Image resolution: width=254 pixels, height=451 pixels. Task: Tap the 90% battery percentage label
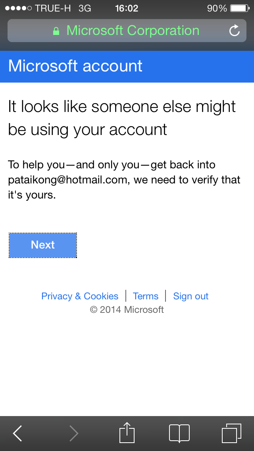pyautogui.click(x=217, y=8)
